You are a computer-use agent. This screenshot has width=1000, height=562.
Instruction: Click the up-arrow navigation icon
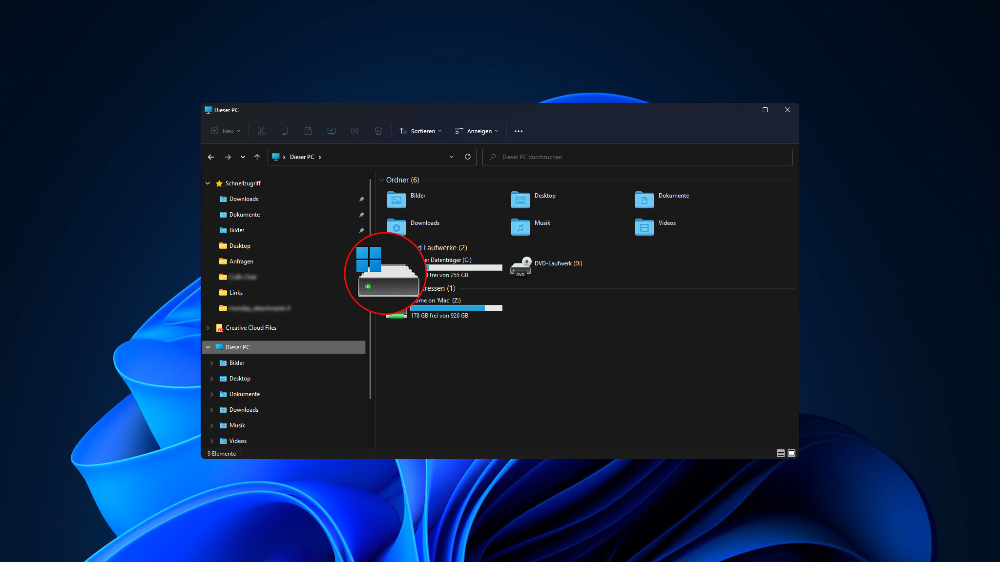point(257,157)
